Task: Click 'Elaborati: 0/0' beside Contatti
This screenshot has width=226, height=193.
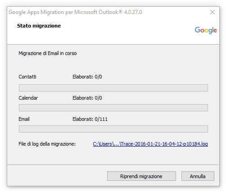Action: 87,77
